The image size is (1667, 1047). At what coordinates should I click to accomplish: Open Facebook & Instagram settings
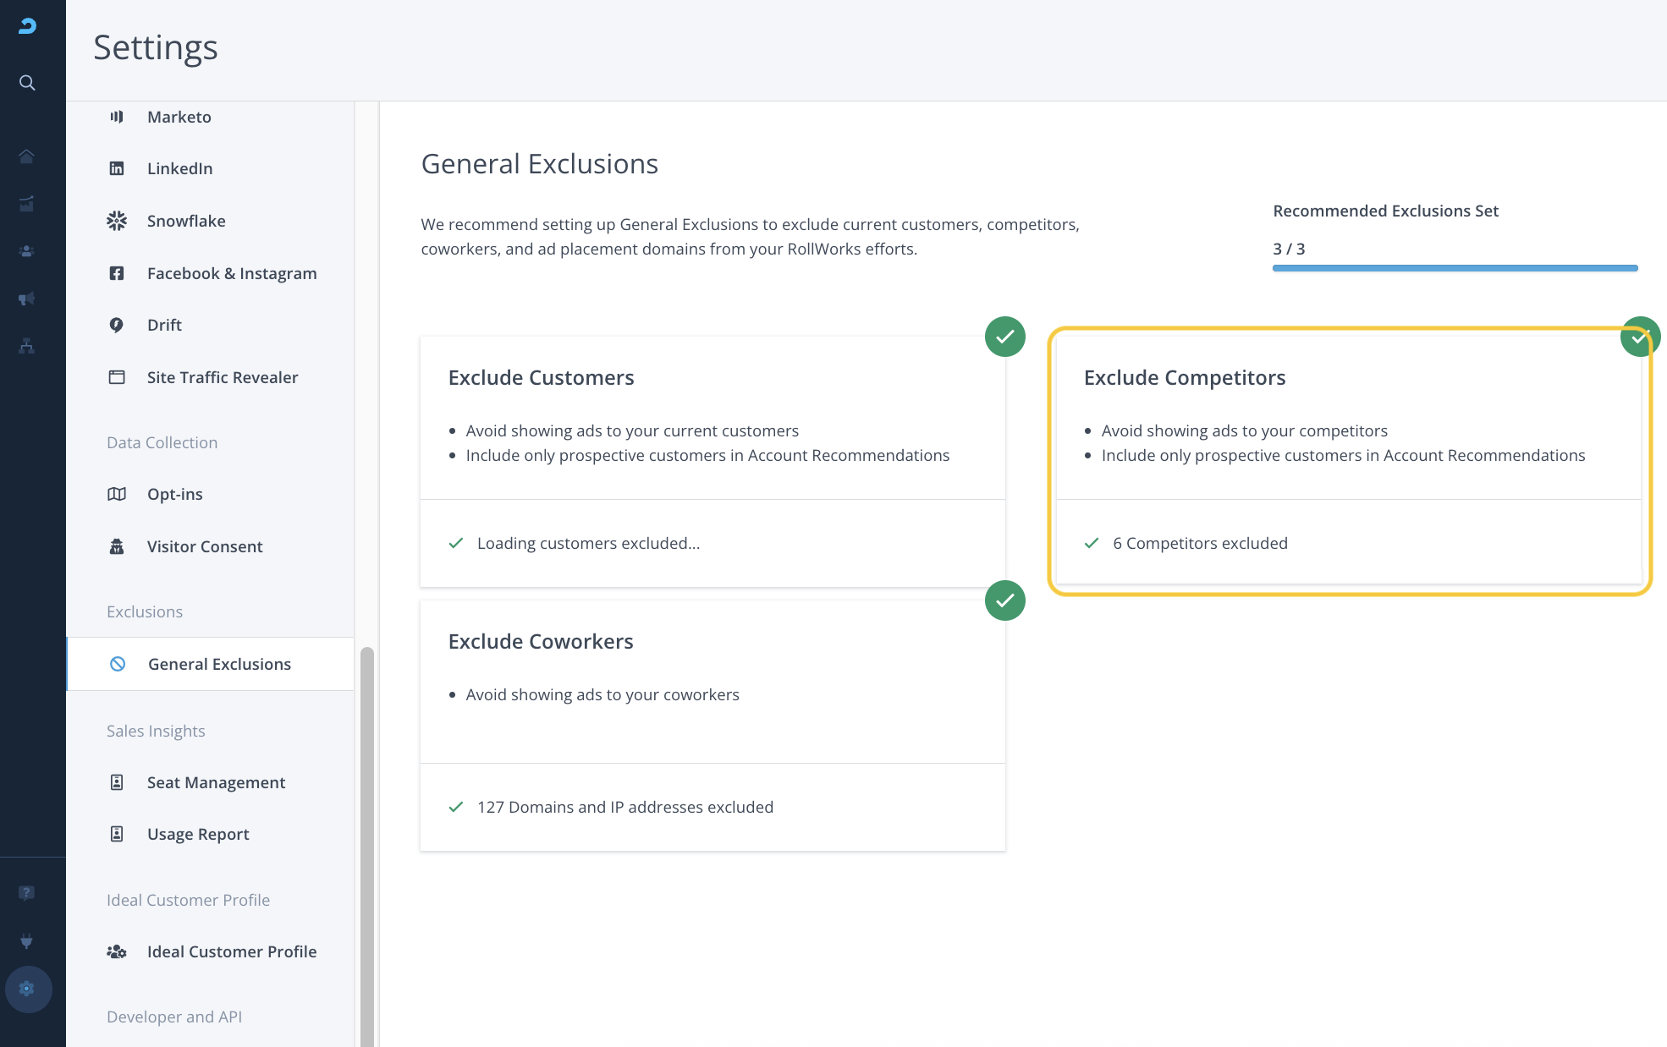coord(231,273)
